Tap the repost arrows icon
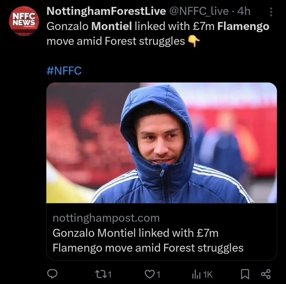 pos(99,274)
